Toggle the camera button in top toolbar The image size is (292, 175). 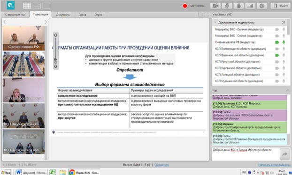pyautogui.click(x=215, y=6)
